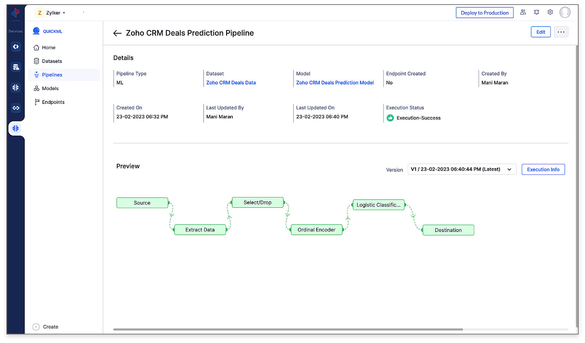This screenshot has height=343, width=585.
Task: Click Mani Maran under Created By
Action: (495, 83)
